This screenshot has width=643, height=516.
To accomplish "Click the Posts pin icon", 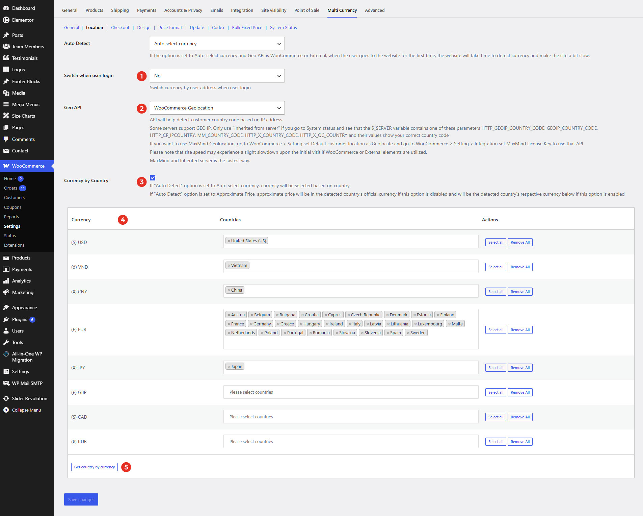I will coord(6,35).
